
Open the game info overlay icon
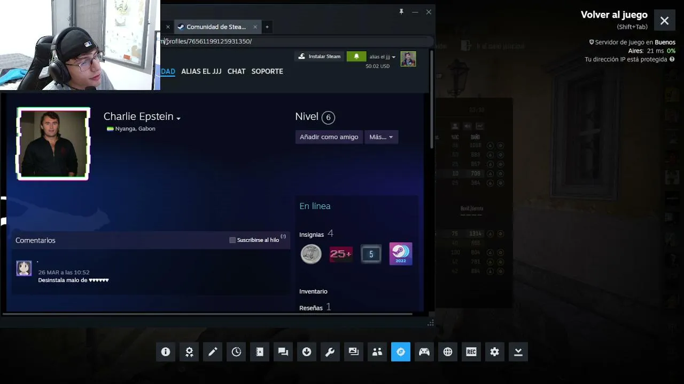tap(166, 352)
